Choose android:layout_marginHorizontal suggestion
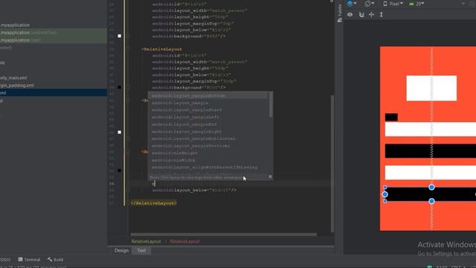The width and height of the screenshot is (476, 268). coord(208,138)
